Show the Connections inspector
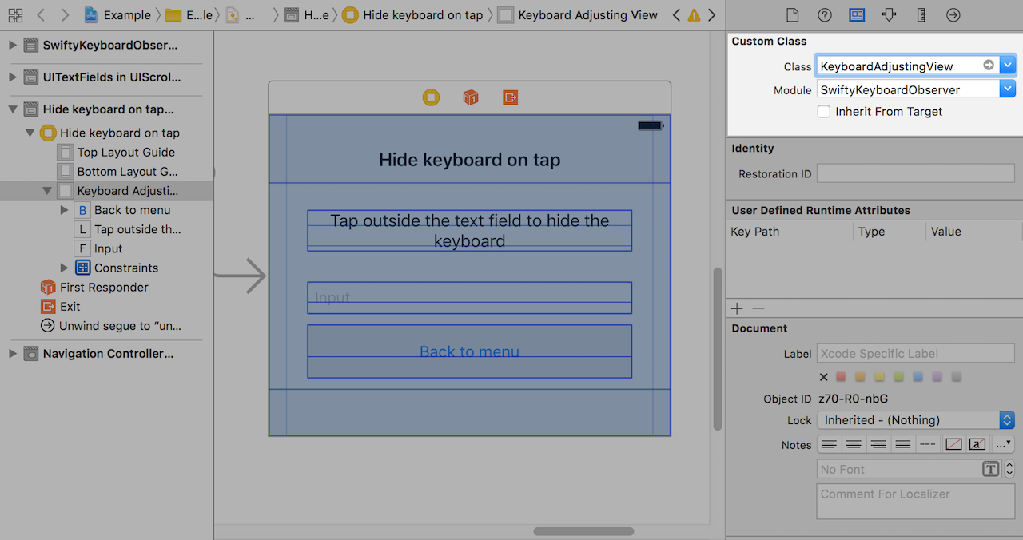 953,15
